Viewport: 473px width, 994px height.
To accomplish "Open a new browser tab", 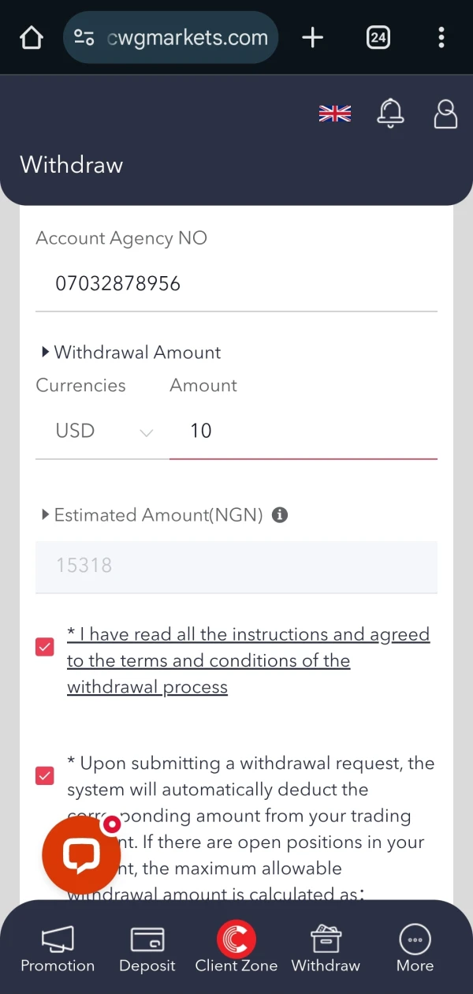I will click(x=313, y=37).
